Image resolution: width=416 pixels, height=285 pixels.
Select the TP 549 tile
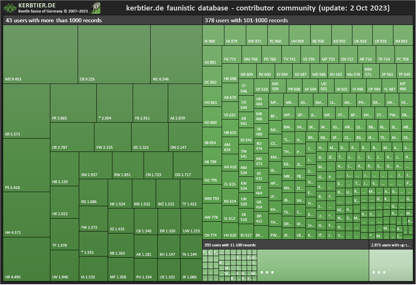click(x=405, y=71)
